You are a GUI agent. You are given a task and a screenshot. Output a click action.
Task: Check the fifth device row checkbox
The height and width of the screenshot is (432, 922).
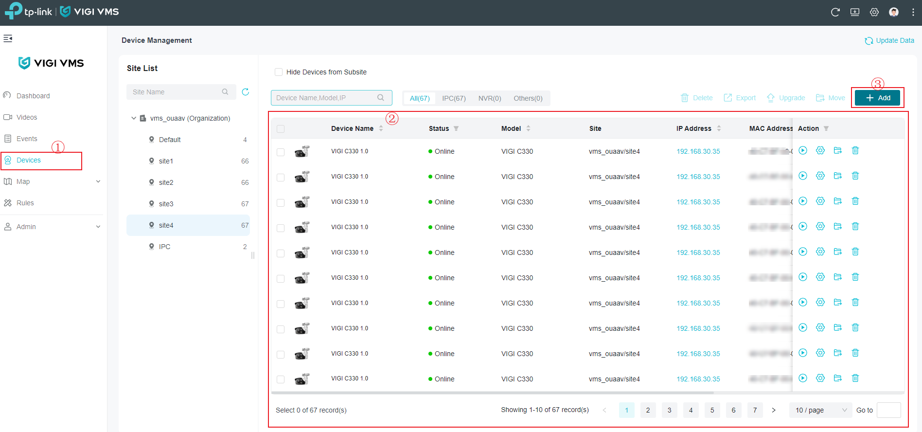point(281,253)
